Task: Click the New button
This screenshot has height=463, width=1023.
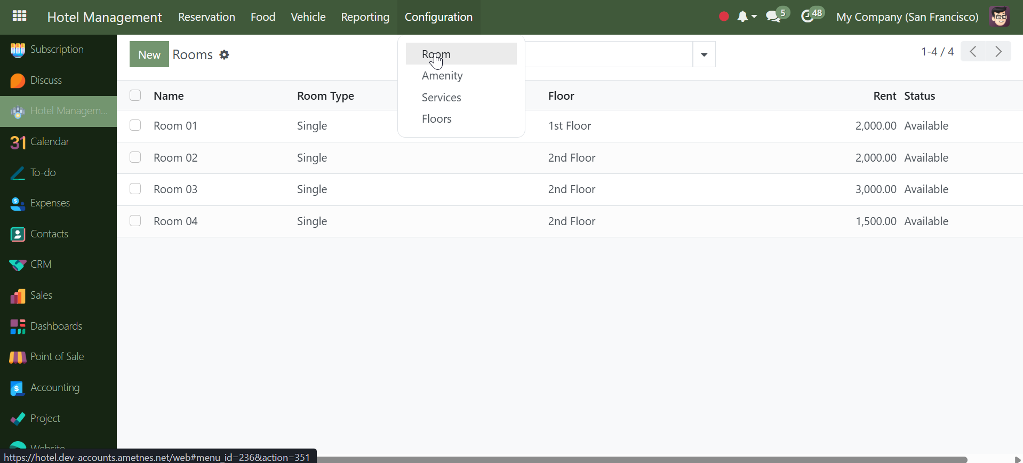Action: (x=149, y=54)
